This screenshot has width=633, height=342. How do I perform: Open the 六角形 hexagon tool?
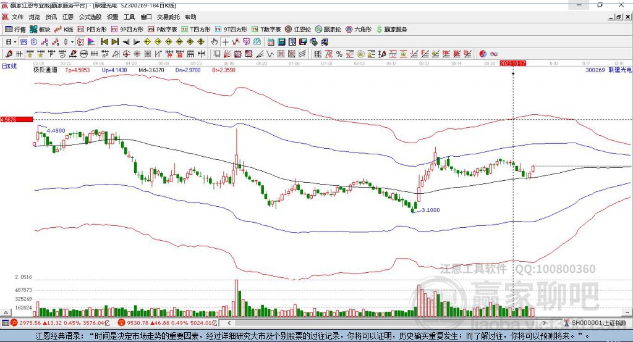[359, 30]
